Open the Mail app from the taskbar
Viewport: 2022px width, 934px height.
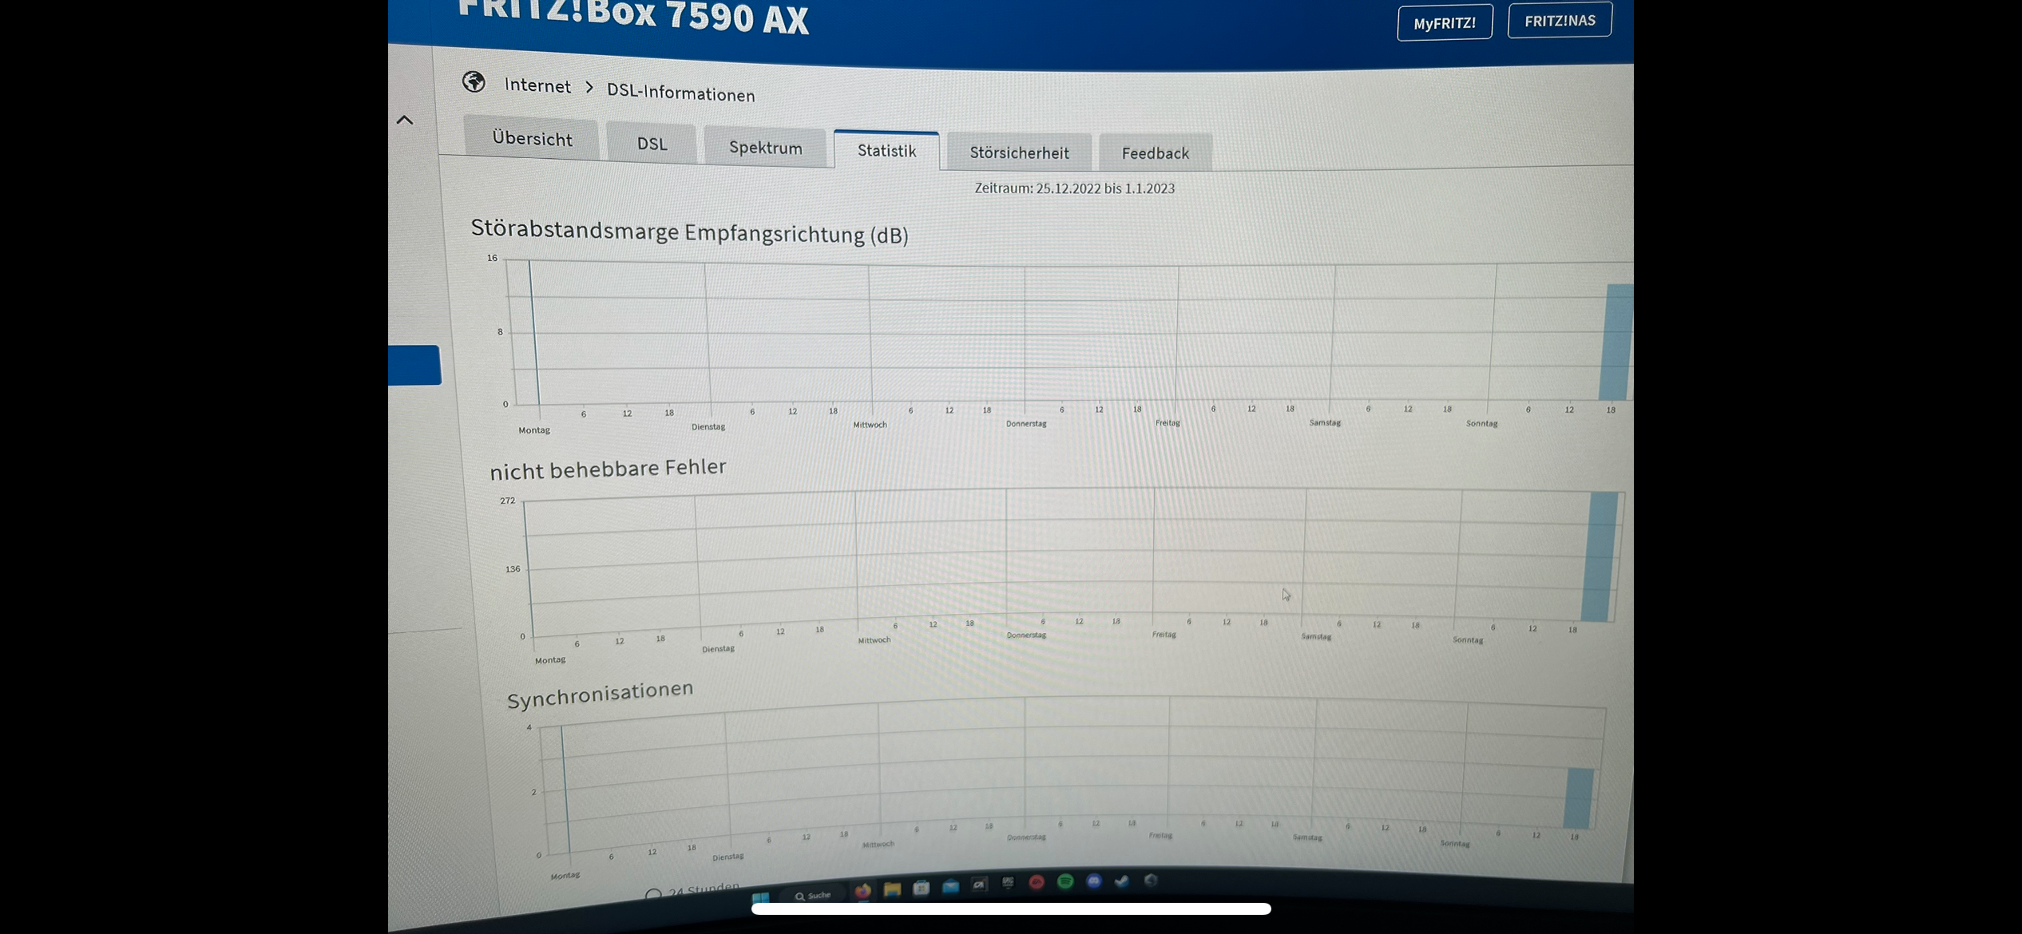coord(950,886)
